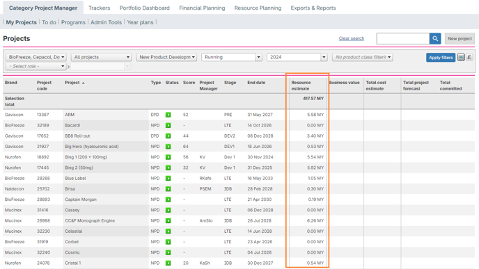This screenshot has height=269, width=479.
Task: Click the status icon for Celestial
Action: coord(168,231)
